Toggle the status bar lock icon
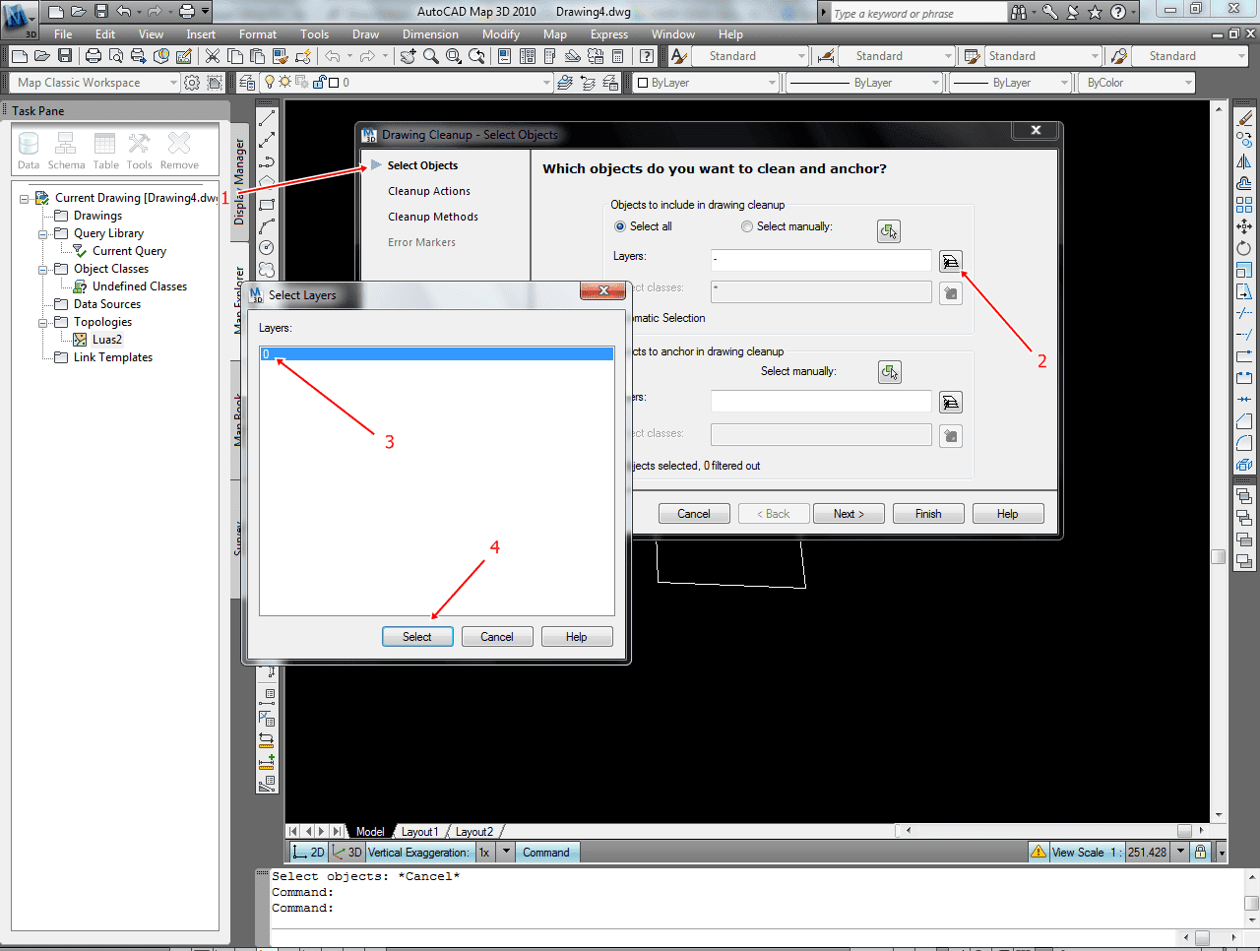Viewport: 1260px width, 951px height. (x=1200, y=853)
